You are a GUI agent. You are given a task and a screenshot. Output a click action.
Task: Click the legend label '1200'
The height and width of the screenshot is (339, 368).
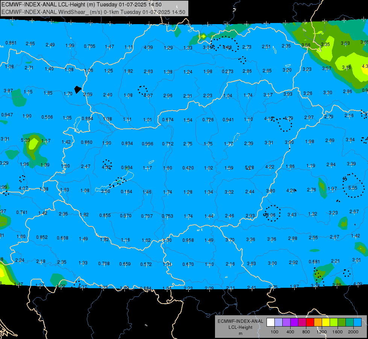pos(321,332)
